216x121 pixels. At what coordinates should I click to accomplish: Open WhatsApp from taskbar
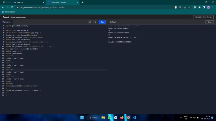(x=110, y=118)
